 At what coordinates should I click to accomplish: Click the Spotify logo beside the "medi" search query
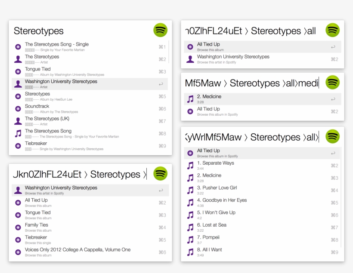pyautogui.click(x=332, y=83)
